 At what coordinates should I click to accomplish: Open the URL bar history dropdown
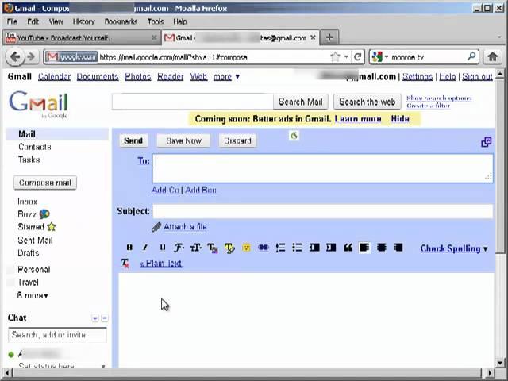[346, 57]
